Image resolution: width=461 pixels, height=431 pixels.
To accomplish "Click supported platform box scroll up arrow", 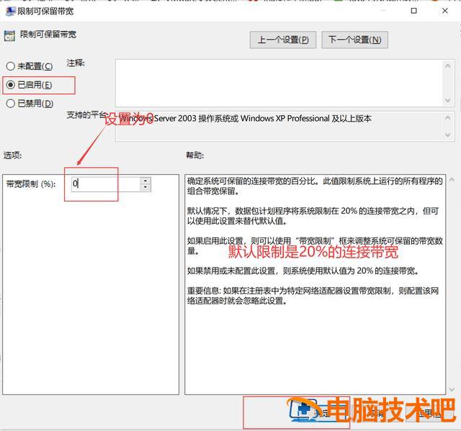I will (447, 118).
